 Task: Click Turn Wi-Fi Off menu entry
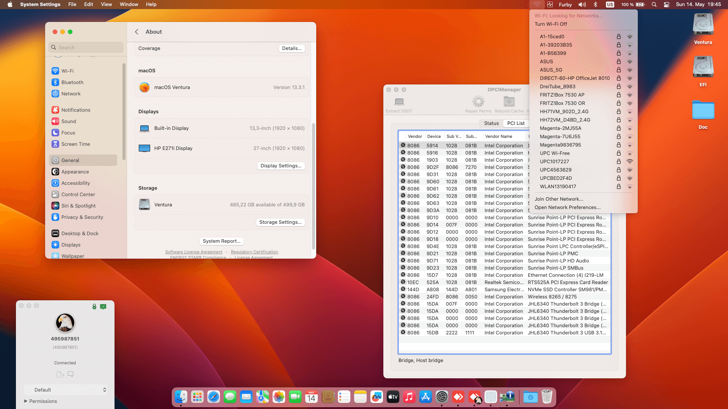[x=551, y=24]
